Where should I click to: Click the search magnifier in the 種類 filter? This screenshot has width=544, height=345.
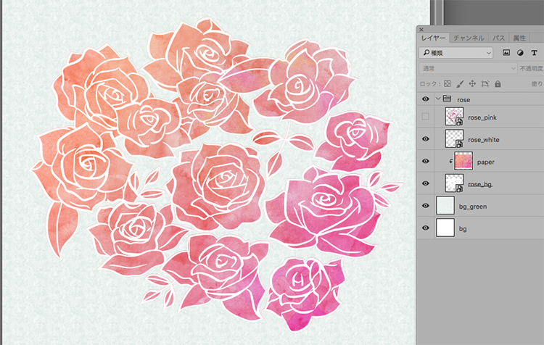[x=426, y=53]
